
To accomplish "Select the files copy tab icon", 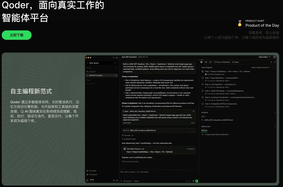I will pos(210,62).
